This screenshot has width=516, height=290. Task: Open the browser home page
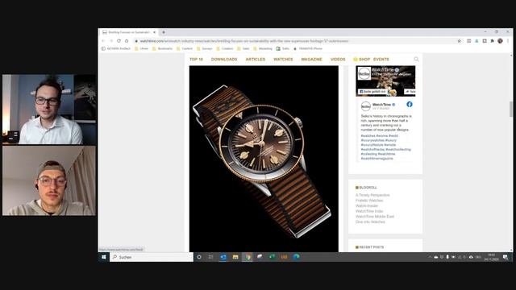point(127,41)
